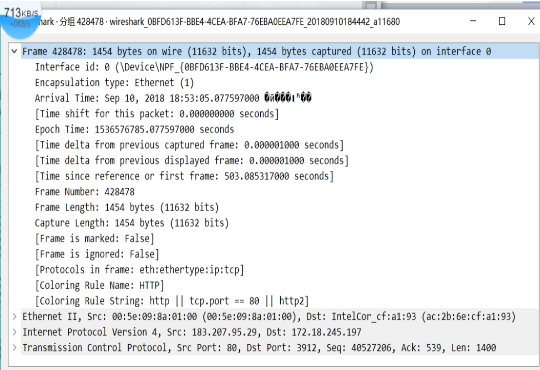Select the 'Frame is ignored: False' row
This screenshot has height=370, width=540.
click(x=97, y=254)
